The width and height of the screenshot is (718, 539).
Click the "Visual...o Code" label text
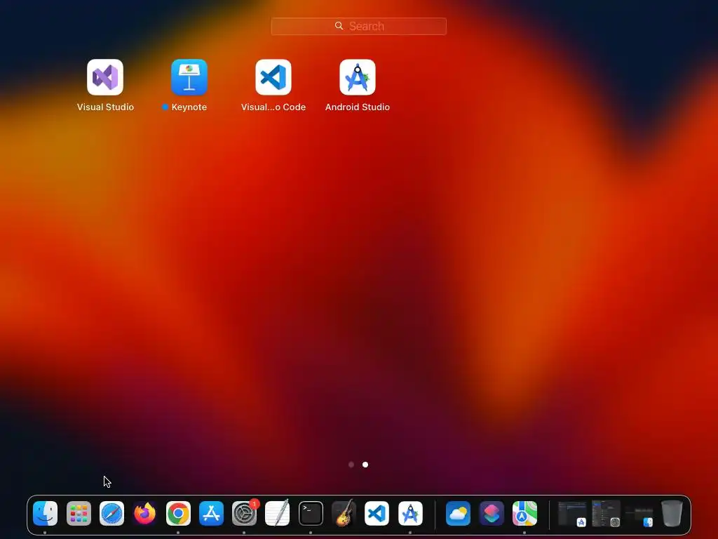point(273,107)
